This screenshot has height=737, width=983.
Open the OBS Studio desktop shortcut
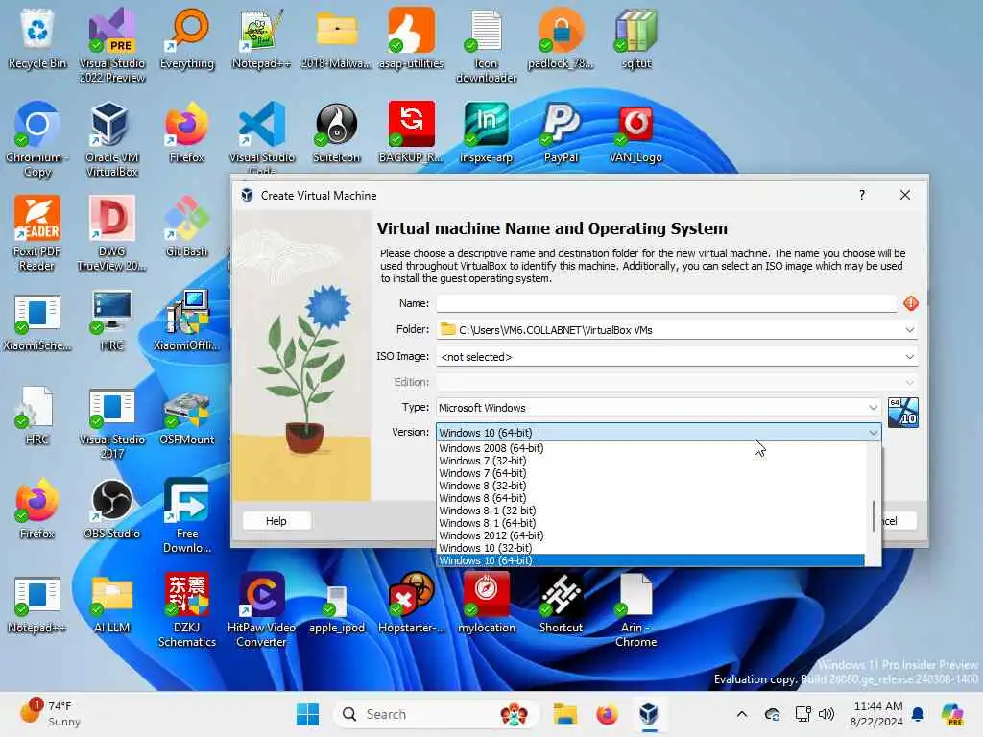(x=111, y=509)
